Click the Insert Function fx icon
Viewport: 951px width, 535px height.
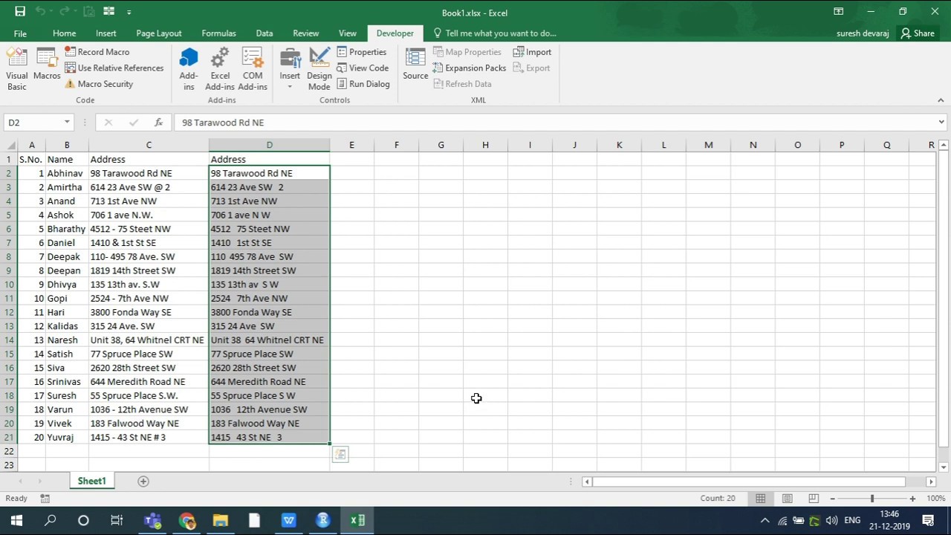pos(158,123)
